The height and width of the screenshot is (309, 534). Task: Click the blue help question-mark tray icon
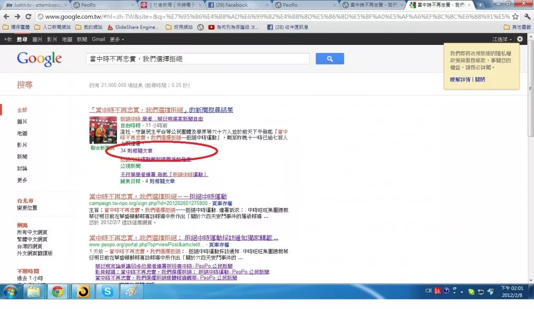point(446,291)
